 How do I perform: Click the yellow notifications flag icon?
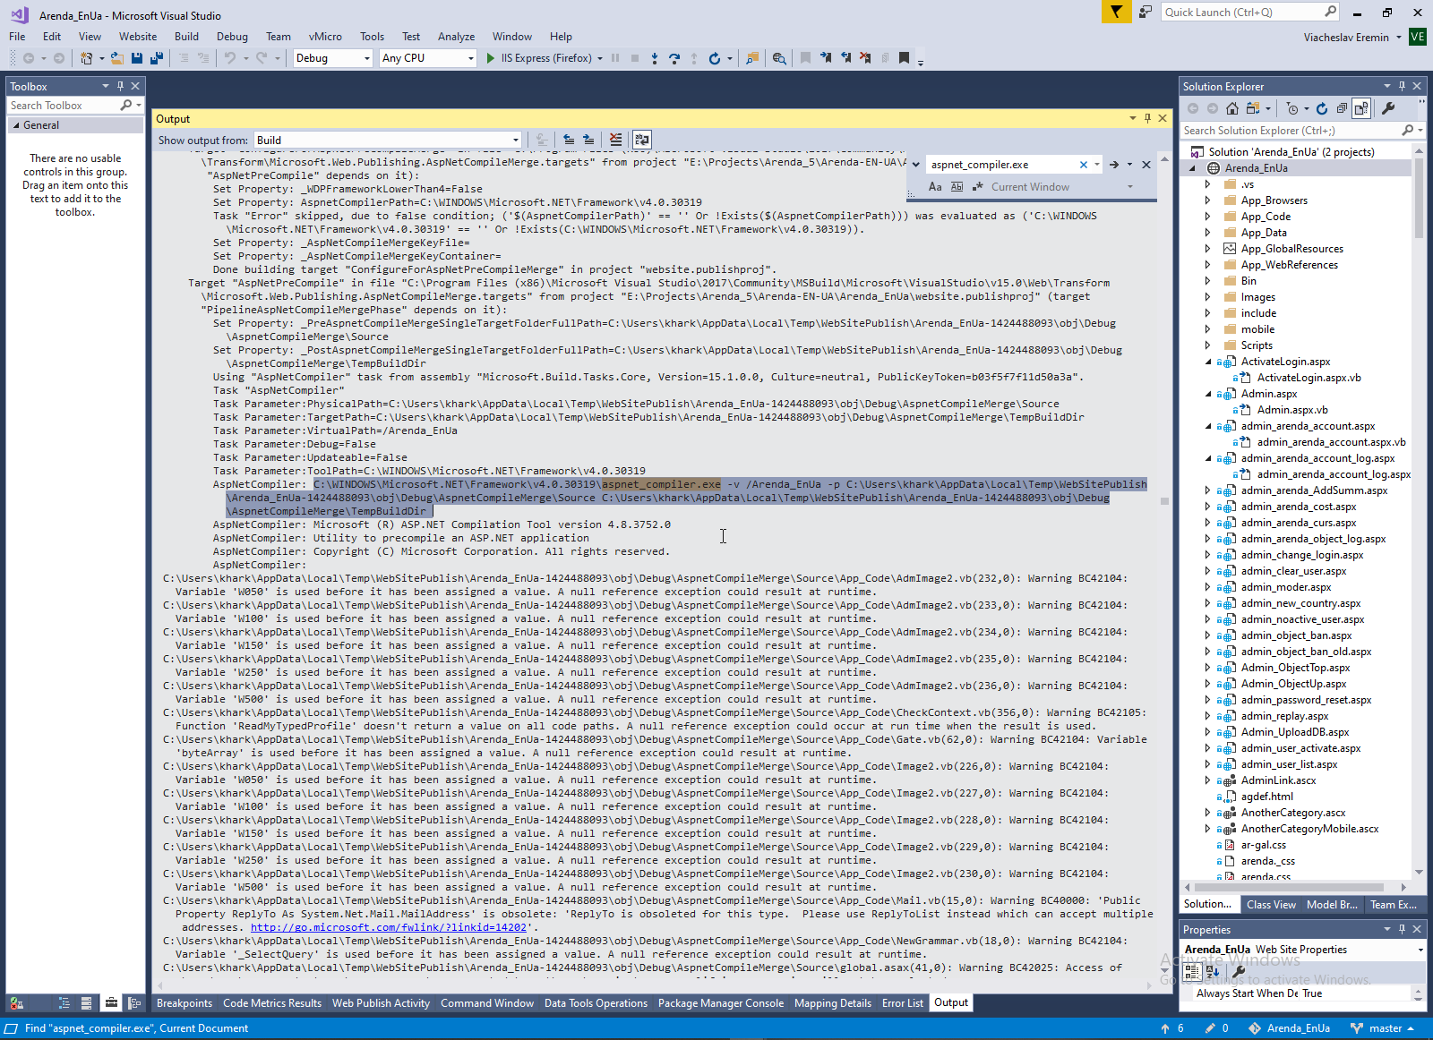(x=1116, y=12)
